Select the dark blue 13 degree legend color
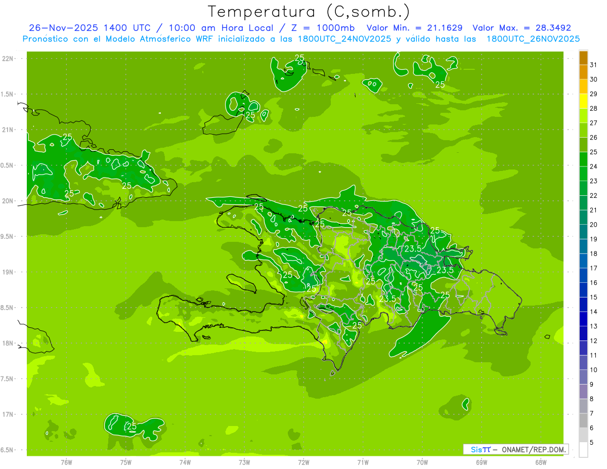 583,319
